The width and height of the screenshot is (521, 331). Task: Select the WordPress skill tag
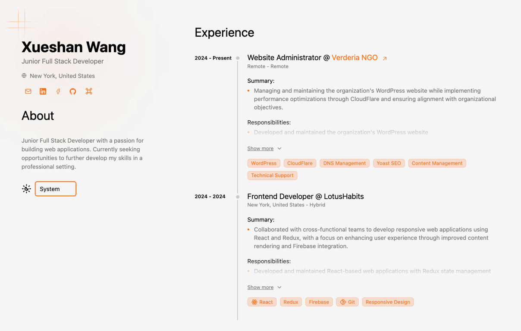pyautogui.click(x=264, y=163)
